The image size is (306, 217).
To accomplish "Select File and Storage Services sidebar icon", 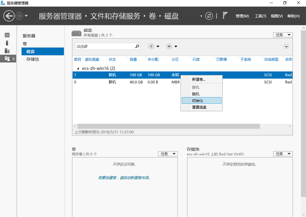I will coord(7,59).
